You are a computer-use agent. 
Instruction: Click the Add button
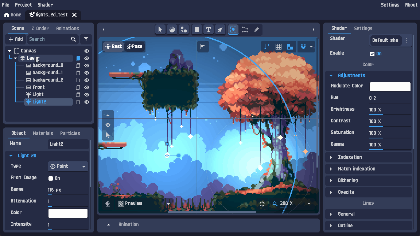[16, 39]
